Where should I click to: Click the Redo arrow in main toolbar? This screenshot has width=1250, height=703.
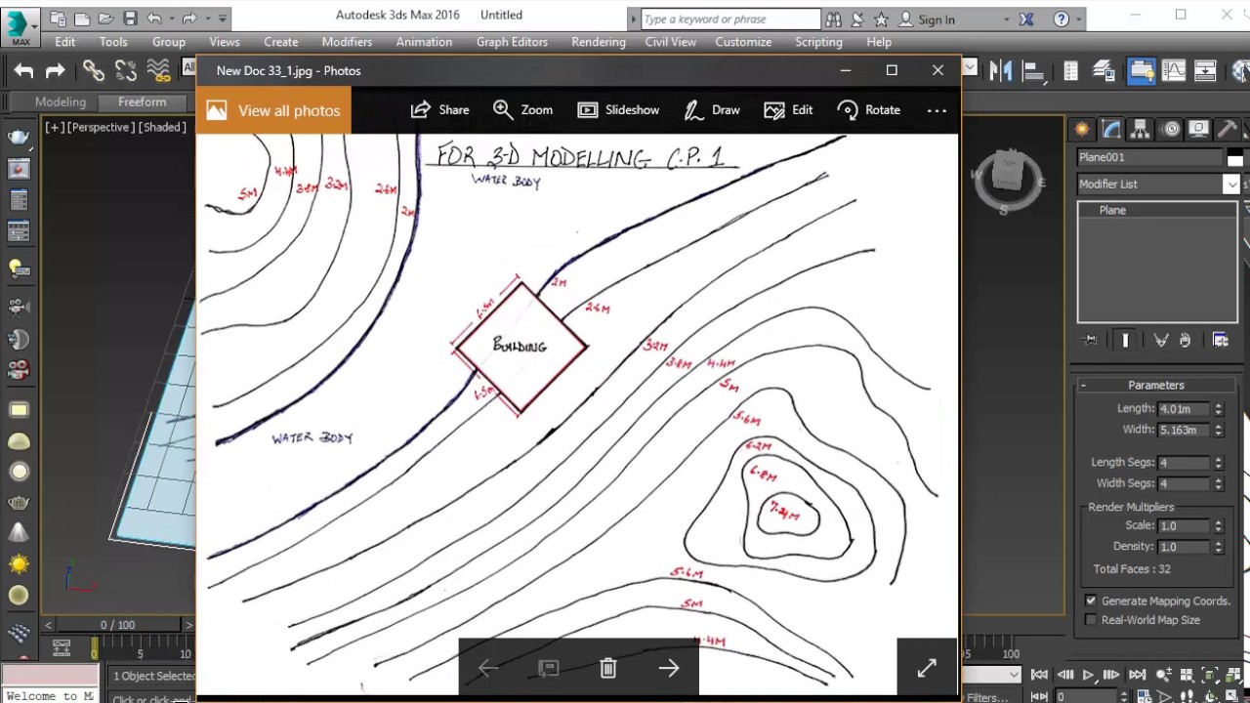point(56,70)
